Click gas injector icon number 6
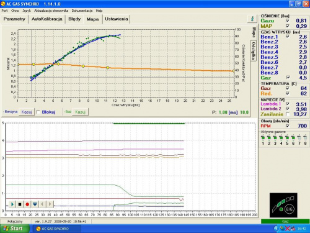This screenshot has width=310, height=233. click(293, 137)
